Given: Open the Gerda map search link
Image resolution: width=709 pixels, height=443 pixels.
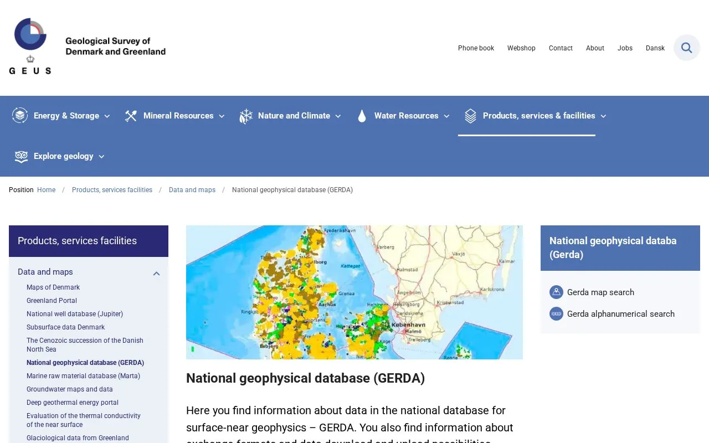Looking at the screenshot, I should click(600, 292).
